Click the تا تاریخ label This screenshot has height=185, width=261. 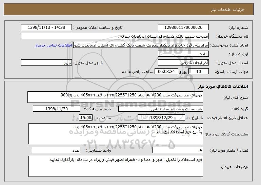[196, 118]
